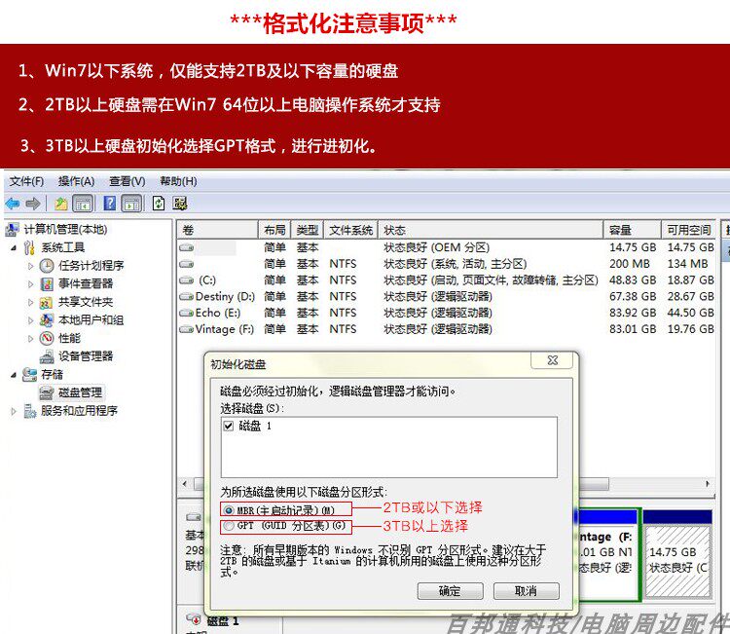Click the 14.75 GB hatched partition block
730x634 pixels.
coord(677,560)
